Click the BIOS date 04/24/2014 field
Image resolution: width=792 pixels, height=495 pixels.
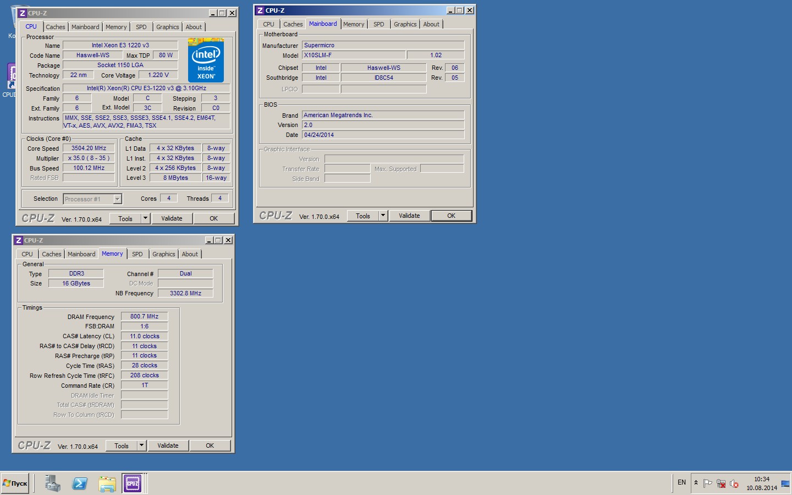coord(383,135)
